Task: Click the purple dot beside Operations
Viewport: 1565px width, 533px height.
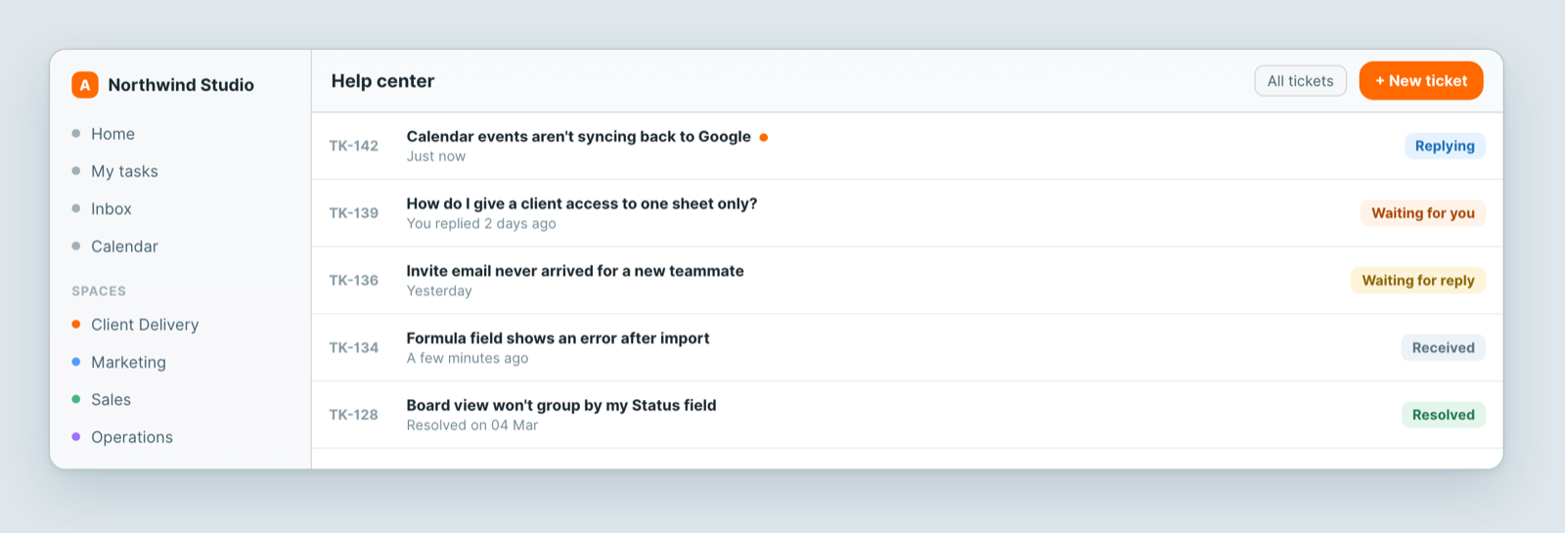Action: pyautogui.click(x=76, y=437)
